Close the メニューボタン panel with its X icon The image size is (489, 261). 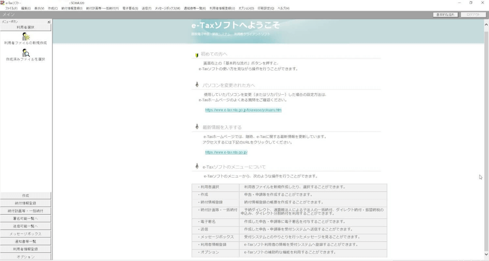coord(49,22)
